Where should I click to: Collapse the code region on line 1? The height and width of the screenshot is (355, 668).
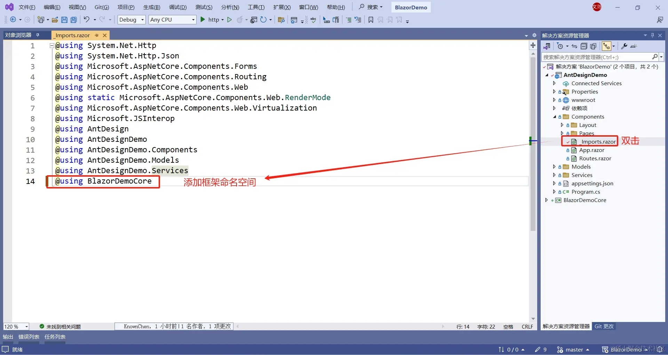coord(51,46)
